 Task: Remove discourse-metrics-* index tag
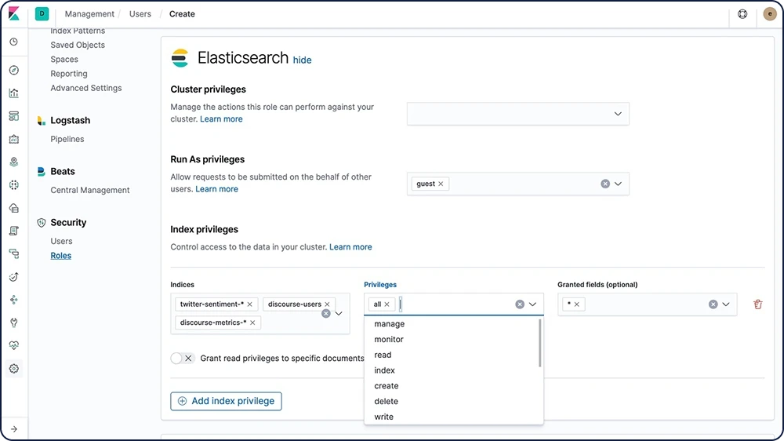click(252, 323)
